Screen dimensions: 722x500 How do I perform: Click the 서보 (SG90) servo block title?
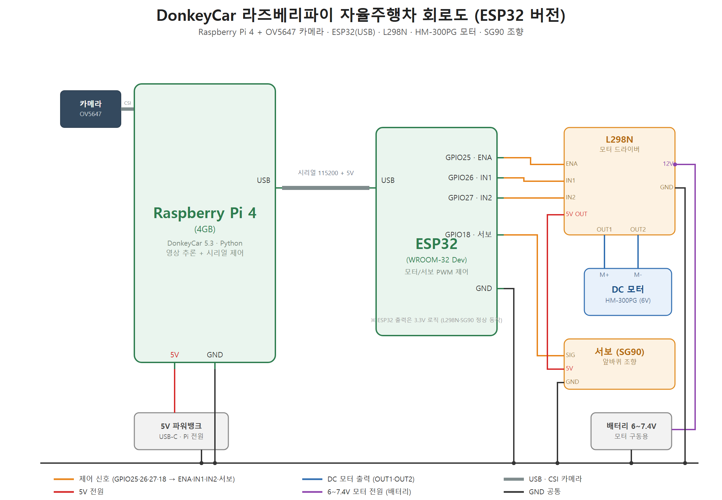tap(619, 352)
